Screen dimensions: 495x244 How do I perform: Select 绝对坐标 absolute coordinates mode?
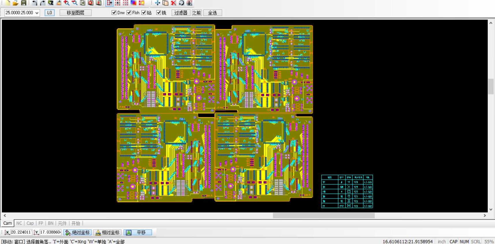point(78,232)
